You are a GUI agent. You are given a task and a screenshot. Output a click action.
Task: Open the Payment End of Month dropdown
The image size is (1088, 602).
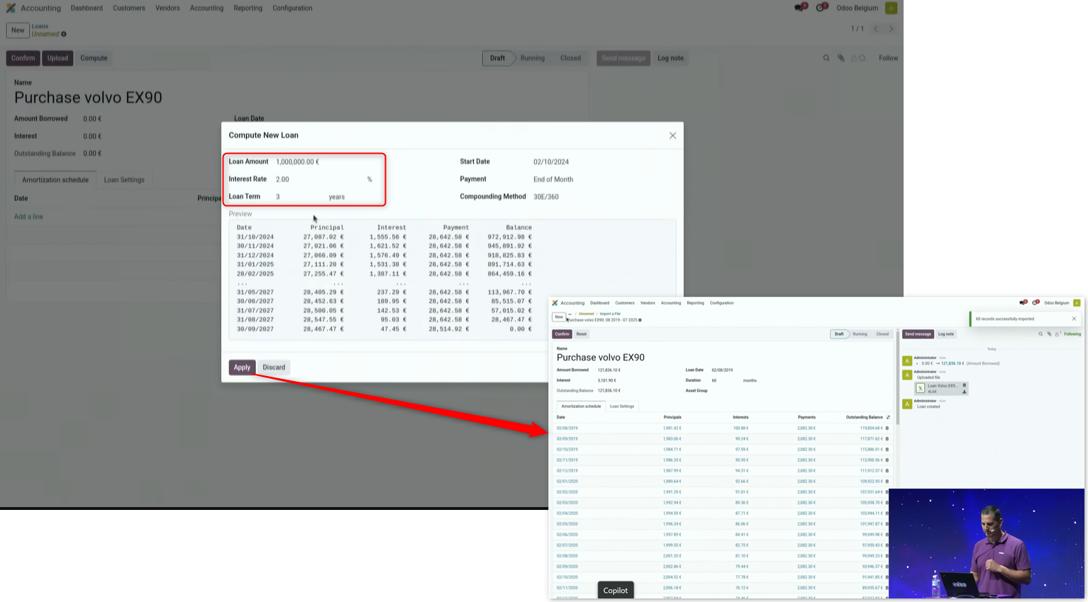(x=553, y=179)
